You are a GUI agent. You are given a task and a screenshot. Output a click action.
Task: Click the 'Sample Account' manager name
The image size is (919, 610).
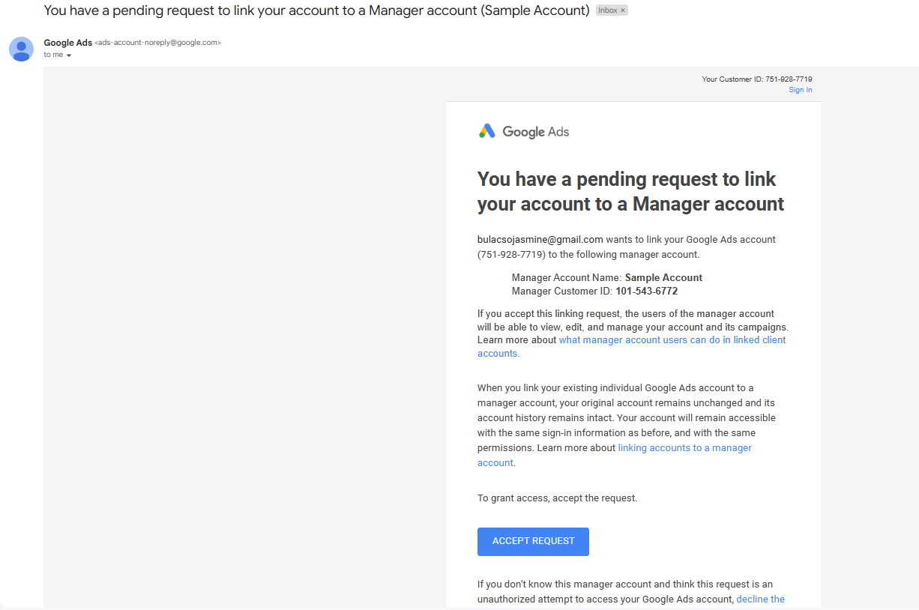663,278
